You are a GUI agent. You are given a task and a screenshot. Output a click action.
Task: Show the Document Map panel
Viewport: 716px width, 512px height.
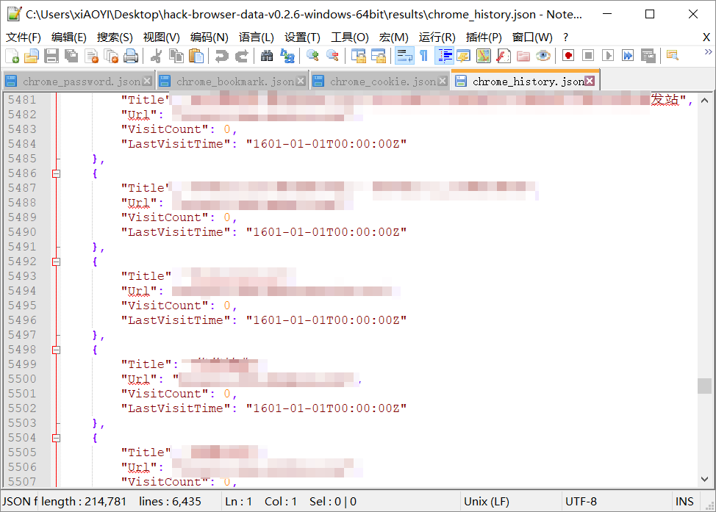(x=484, y=56)
